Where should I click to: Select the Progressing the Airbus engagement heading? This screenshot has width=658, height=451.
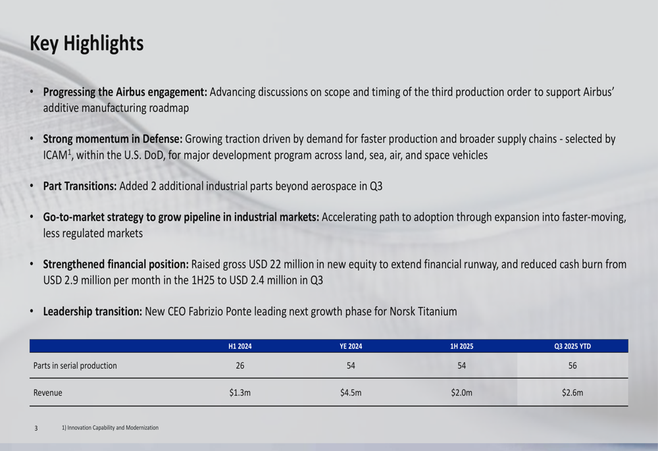[125, 92]
